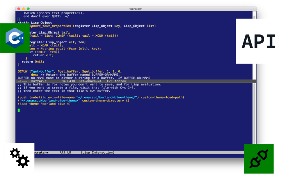Viewport: 281px width, 174px height.
Task: Click Git-emacs-24 version control indicator
Action: pos(90,81)
